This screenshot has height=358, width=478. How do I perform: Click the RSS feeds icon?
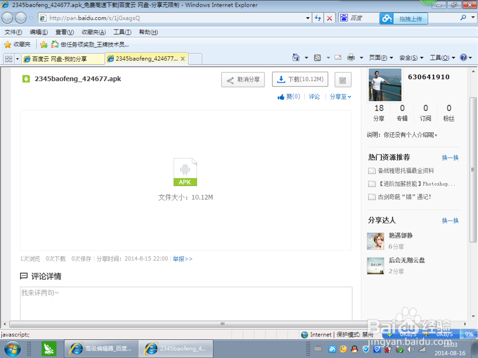click(317, 58)
